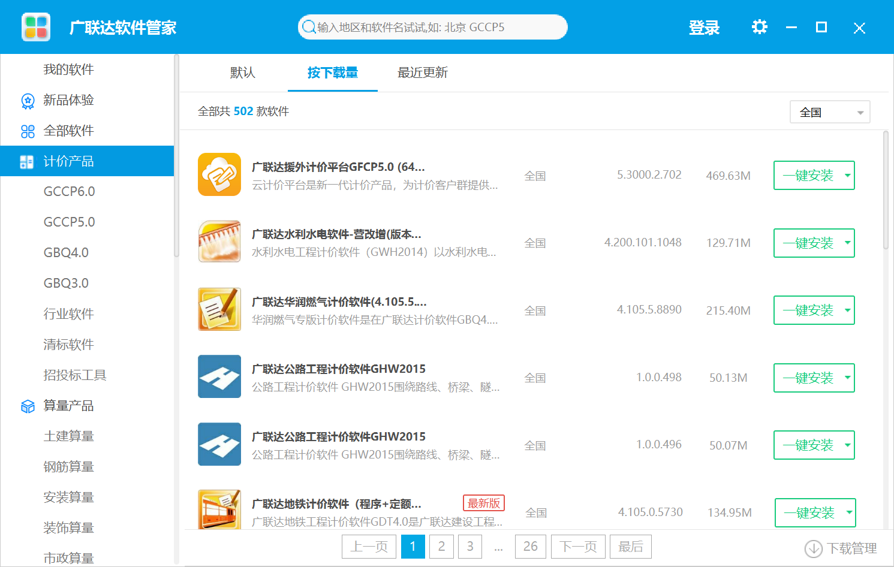This screenshot has width=894, height=567.
Task: Click the 广联达援外计价平台GFCP5.0 app icon
Action: [x=219, y=174]
